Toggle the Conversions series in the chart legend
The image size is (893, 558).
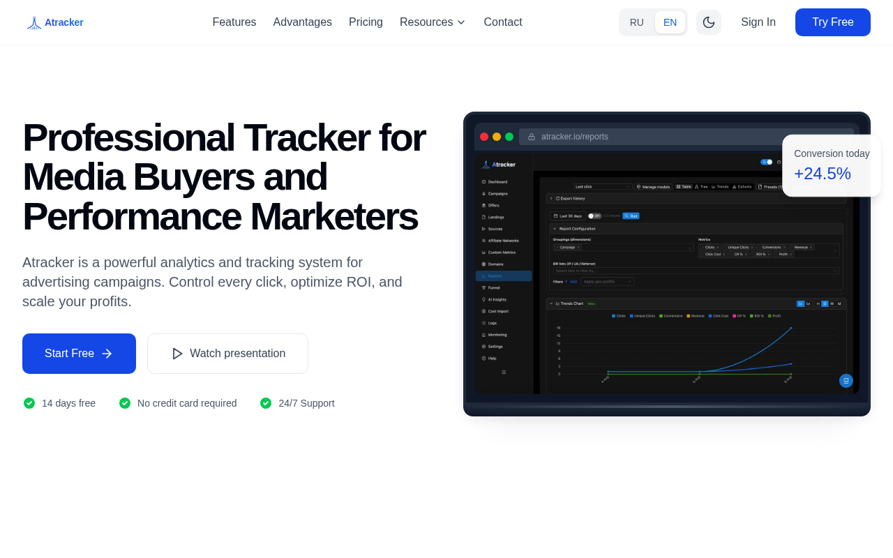(671, 316)
